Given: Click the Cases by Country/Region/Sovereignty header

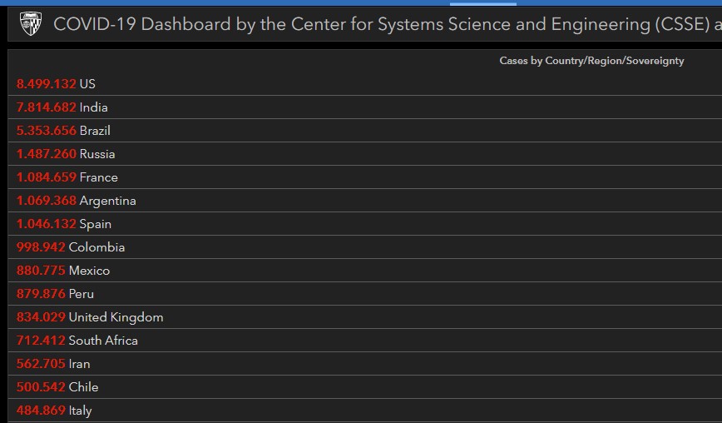Looking at the screenshot, I should coord(591,61).
